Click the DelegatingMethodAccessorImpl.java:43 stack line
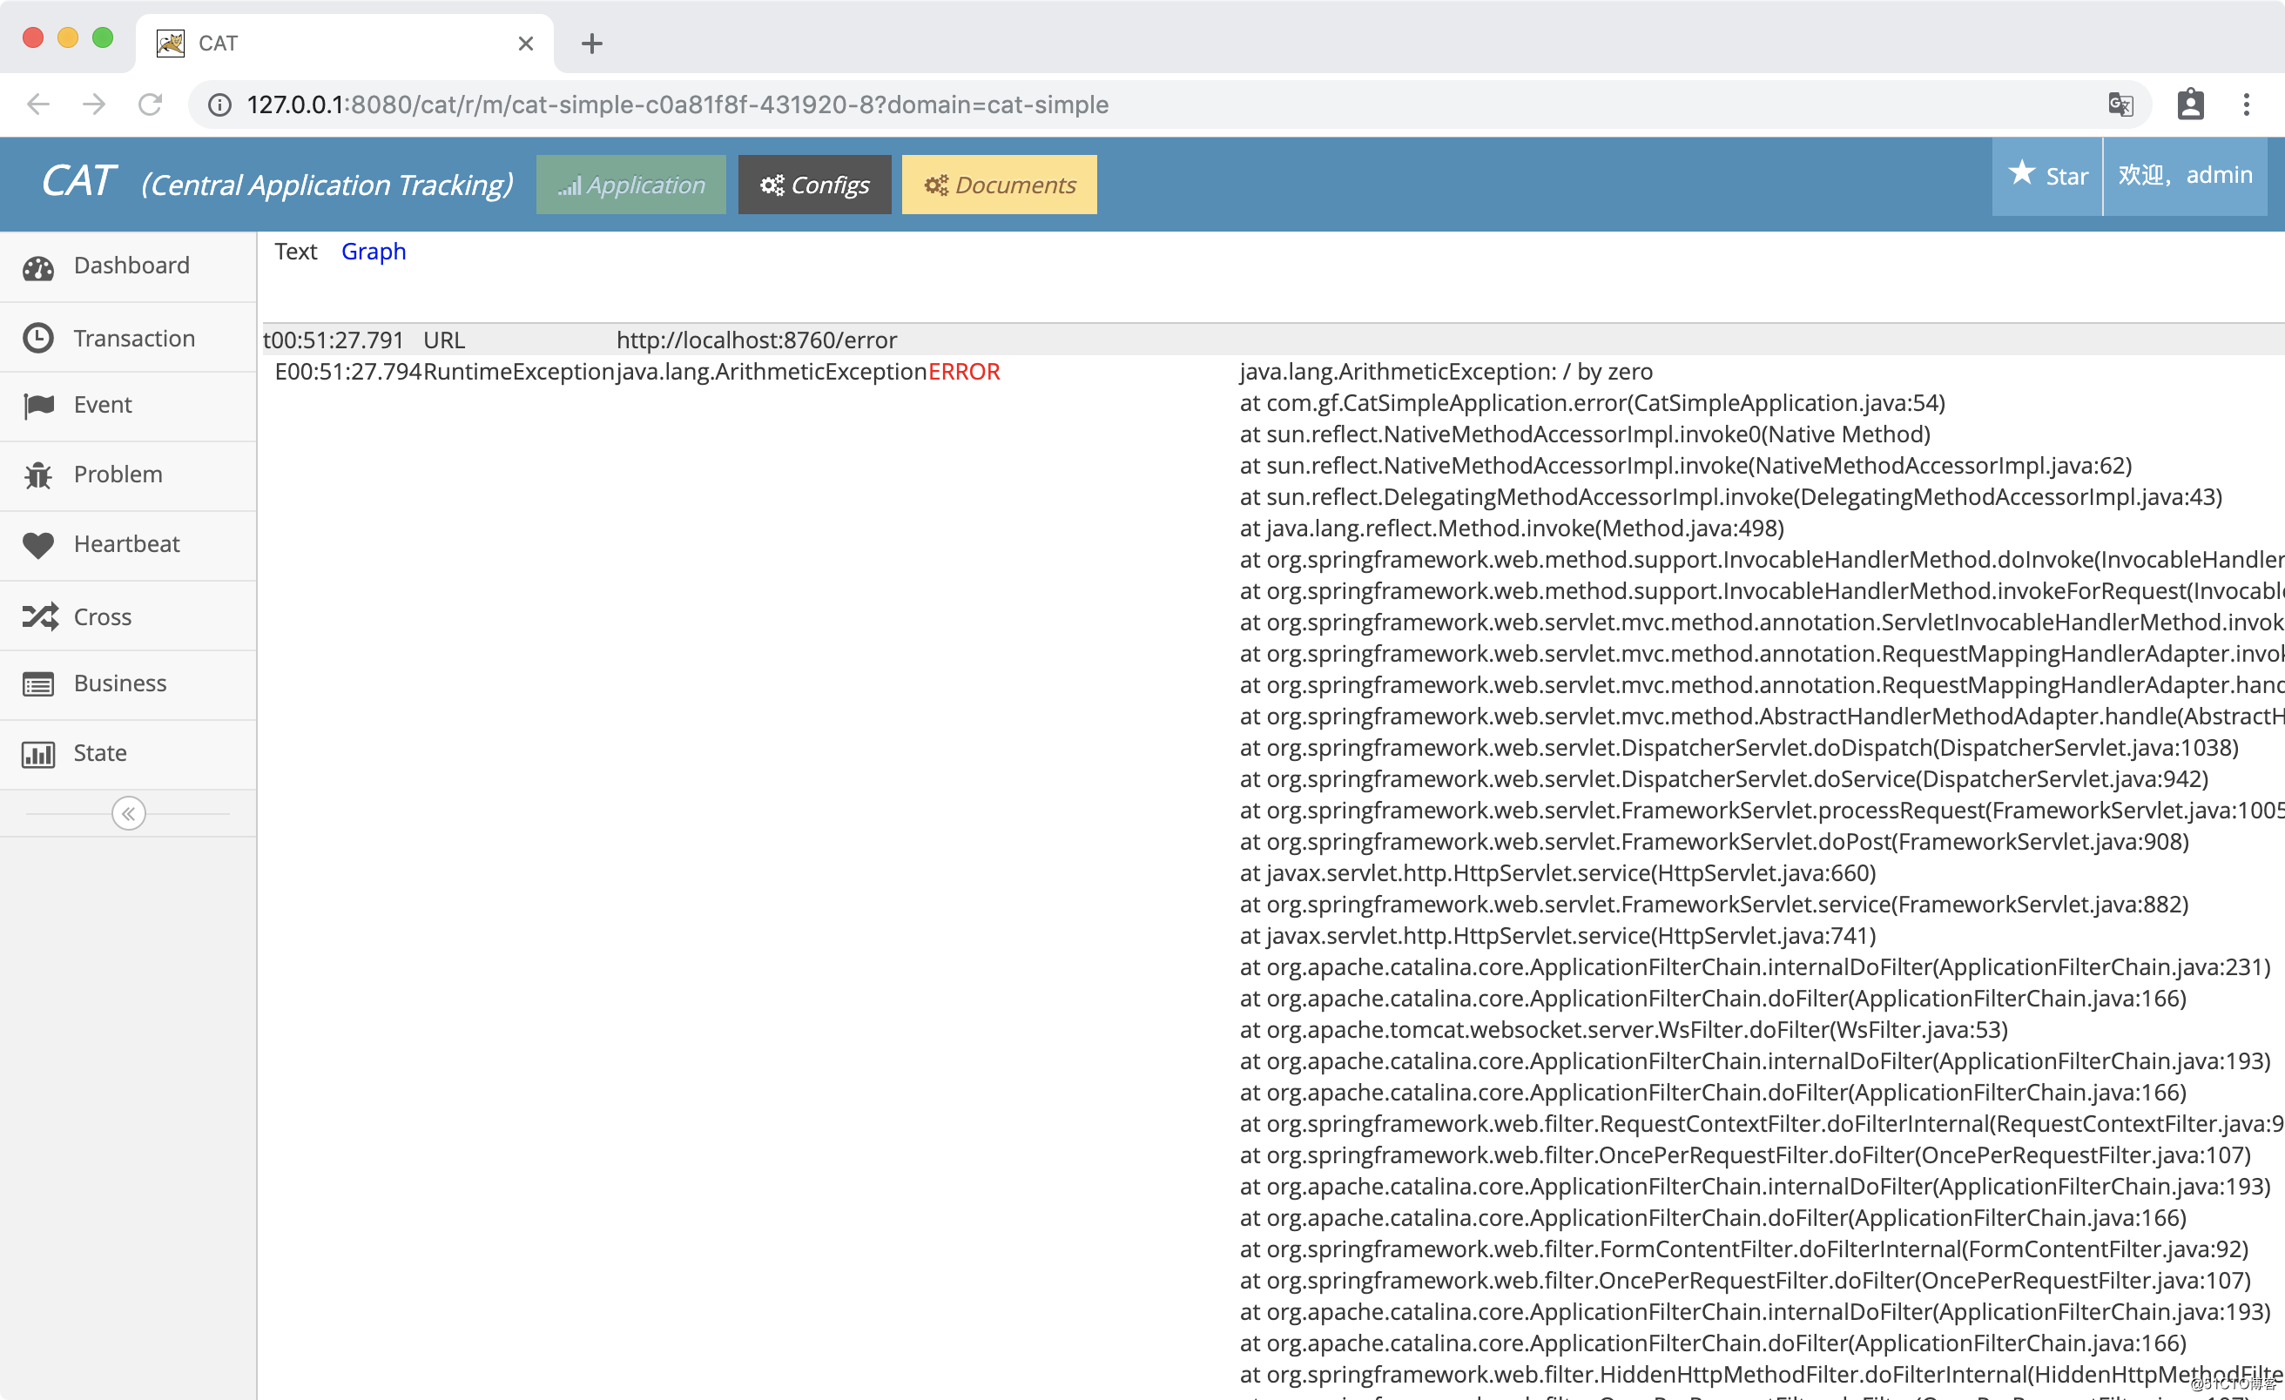 (x=1730, y=497)
